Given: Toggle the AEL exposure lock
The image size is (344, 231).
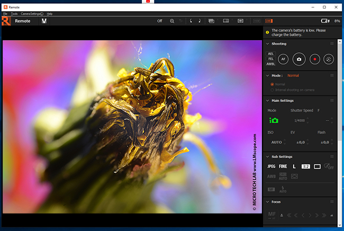Looking at the screenshot, I should coord(271,54).
